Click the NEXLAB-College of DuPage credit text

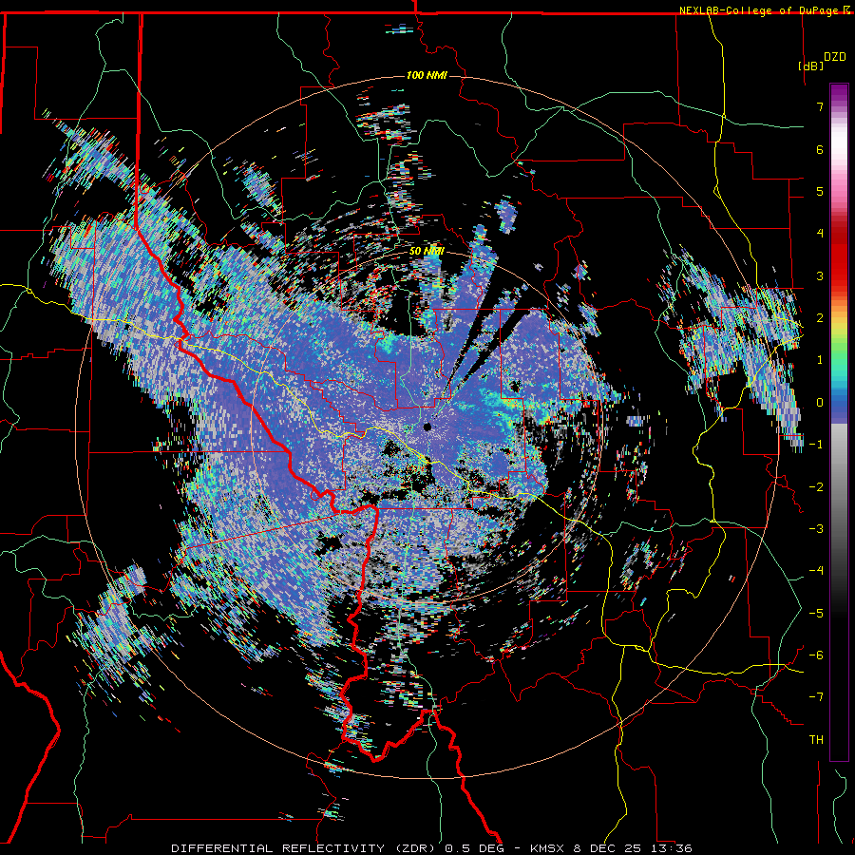(x=759, y=10)
